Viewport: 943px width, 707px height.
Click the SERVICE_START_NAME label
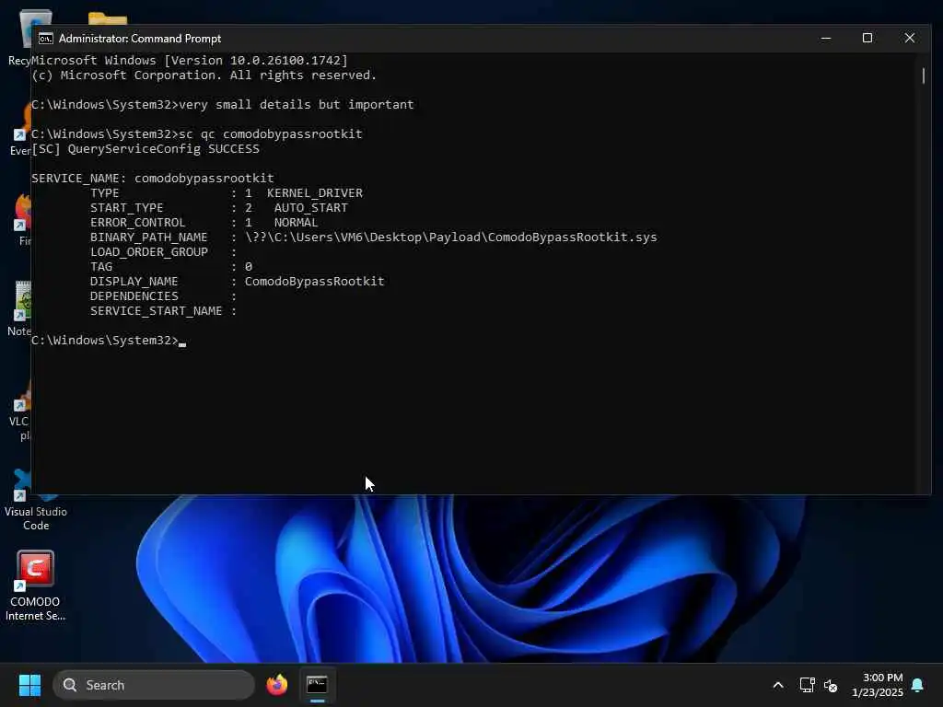coord(157,311)
